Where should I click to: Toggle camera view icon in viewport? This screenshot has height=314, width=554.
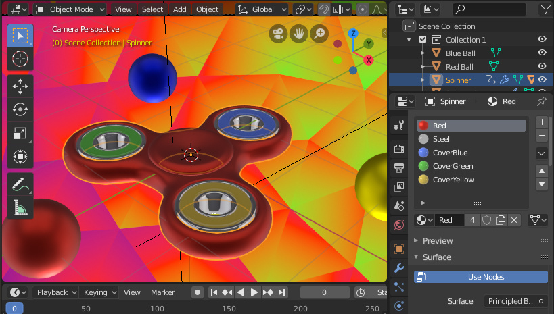pyautogui.click(x=278, y=34)
